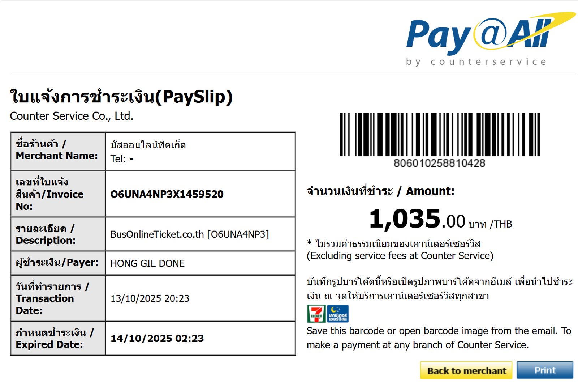578x382 pixels.
Task: Click the Counter Service Co., Ltd. subtitle
Action: click(72, 116)
